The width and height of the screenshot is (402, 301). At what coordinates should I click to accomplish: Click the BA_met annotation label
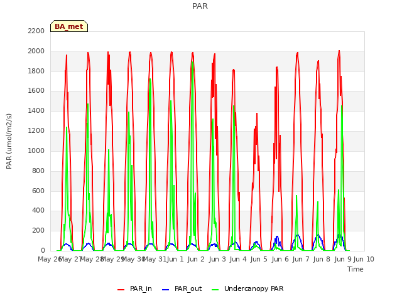click(x=69, y=26)
